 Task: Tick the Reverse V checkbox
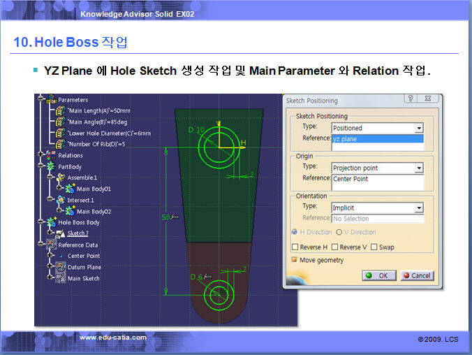pyautogui.click(x=335, y=247)
